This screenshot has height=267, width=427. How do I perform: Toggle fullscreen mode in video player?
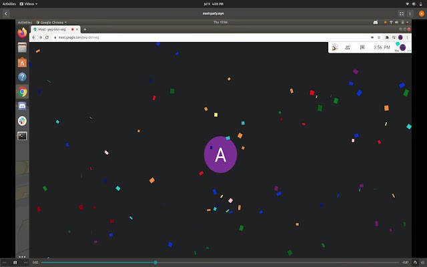click(x=402, y=13)
